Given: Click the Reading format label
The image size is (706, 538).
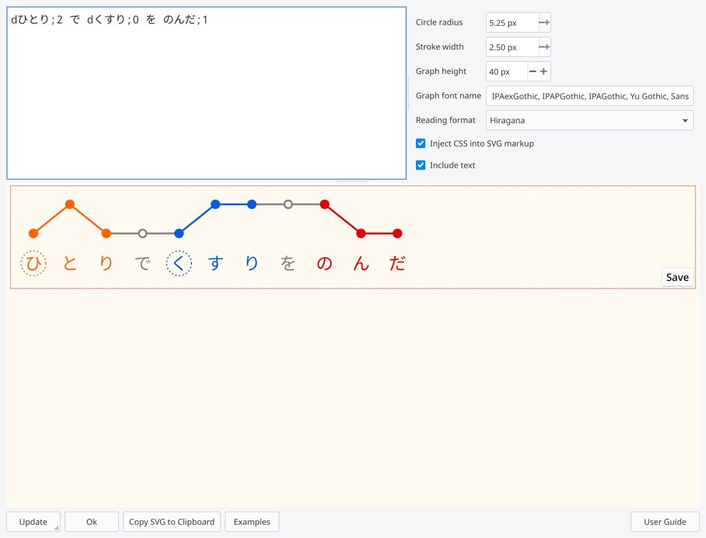Looking at the screenshot, I should 446,120.
